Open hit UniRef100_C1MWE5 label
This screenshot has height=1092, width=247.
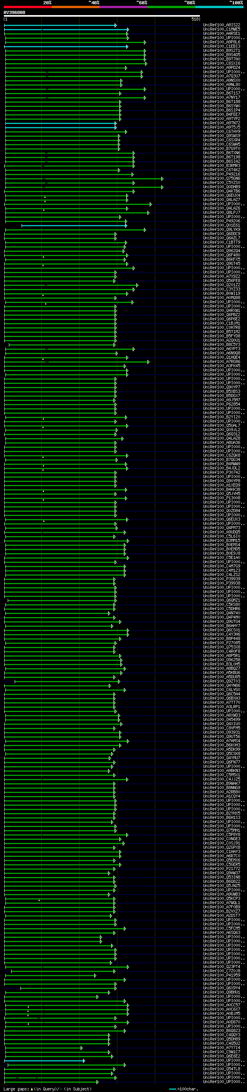(222, 30)
